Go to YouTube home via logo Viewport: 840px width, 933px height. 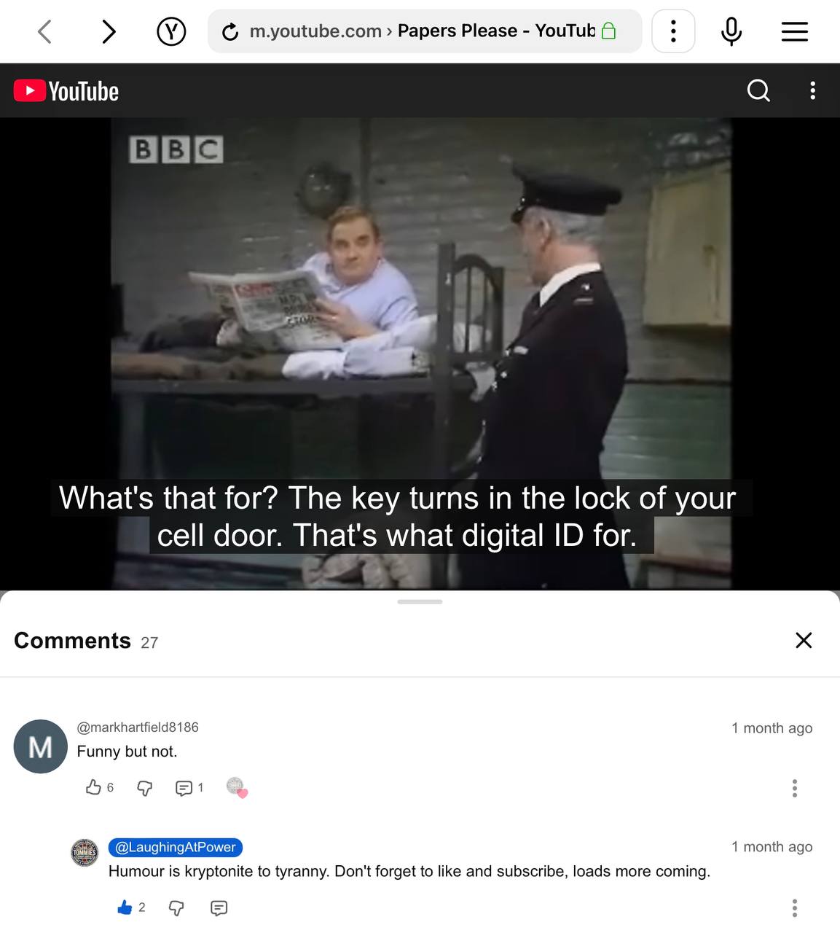(x=66, y=91)
